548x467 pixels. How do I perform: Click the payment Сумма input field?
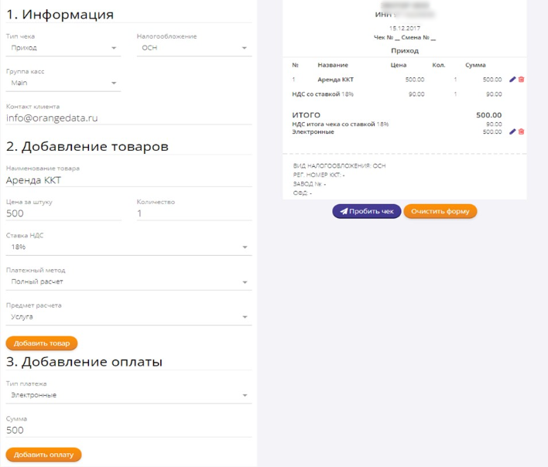(x=128, y=430)
